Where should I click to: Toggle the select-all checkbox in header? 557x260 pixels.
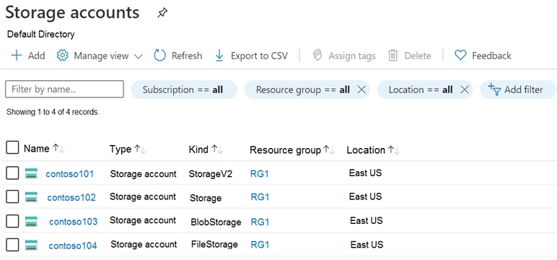coord(12,147)
